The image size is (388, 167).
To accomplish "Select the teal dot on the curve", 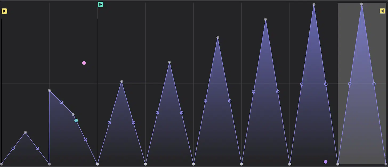I will 76,120.
